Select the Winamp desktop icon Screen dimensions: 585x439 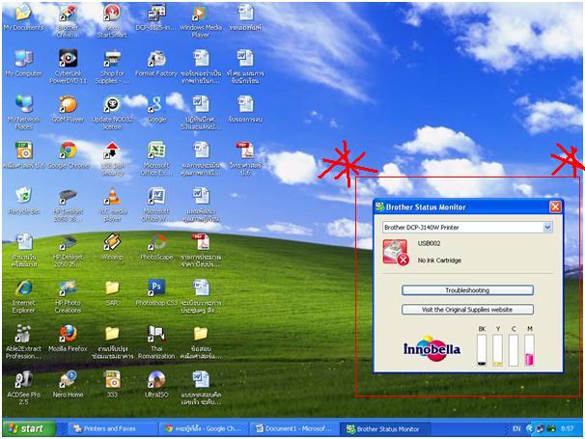(112, 246)
